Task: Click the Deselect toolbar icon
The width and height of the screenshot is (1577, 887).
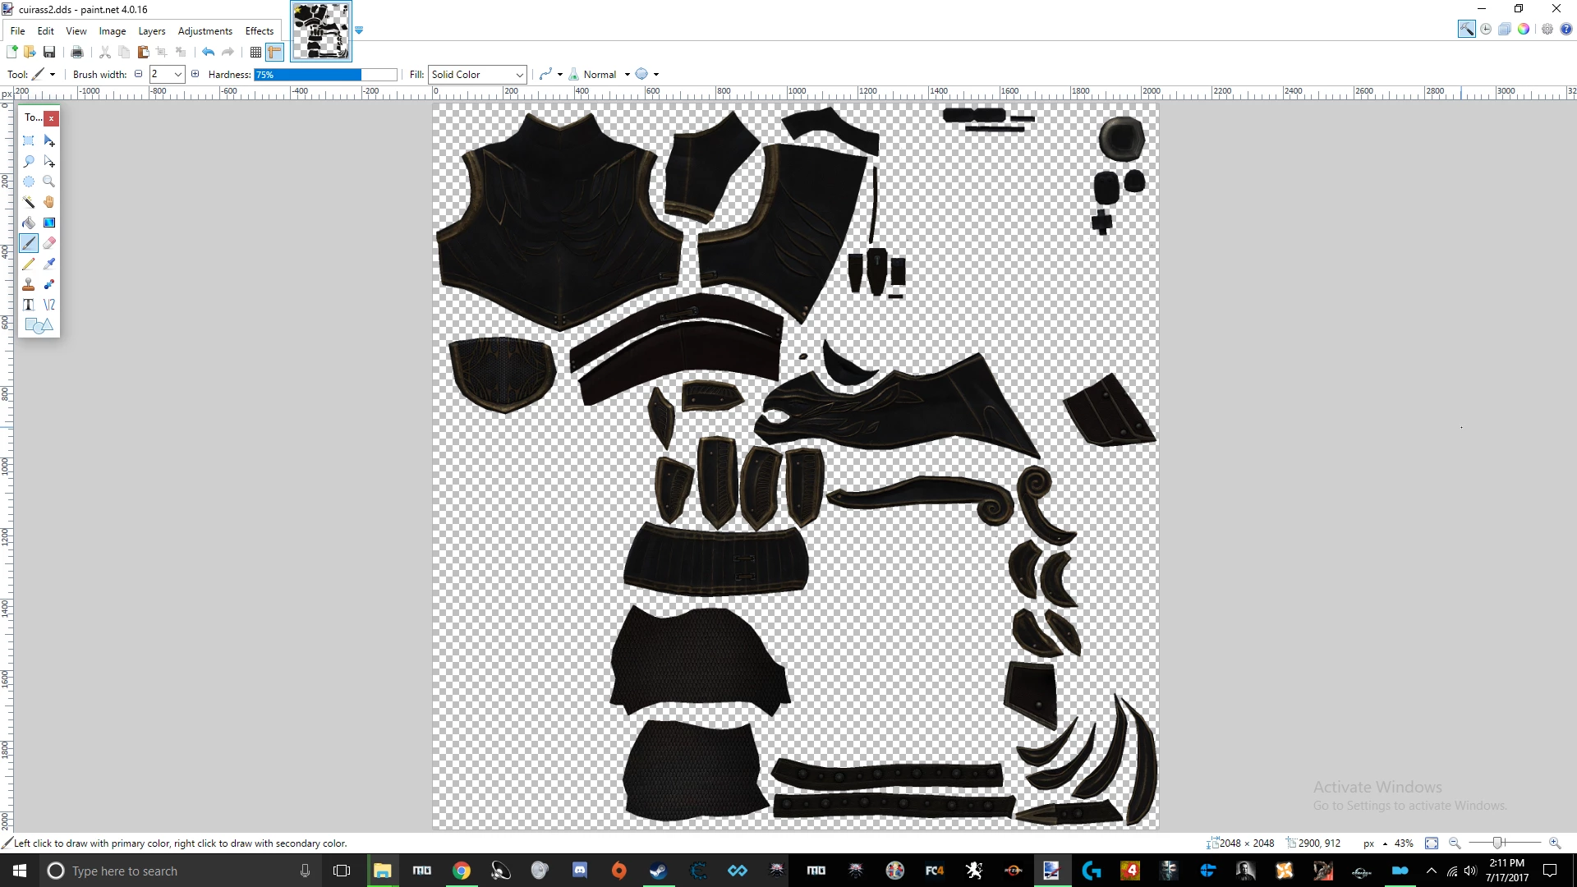Action: point(181,52)
